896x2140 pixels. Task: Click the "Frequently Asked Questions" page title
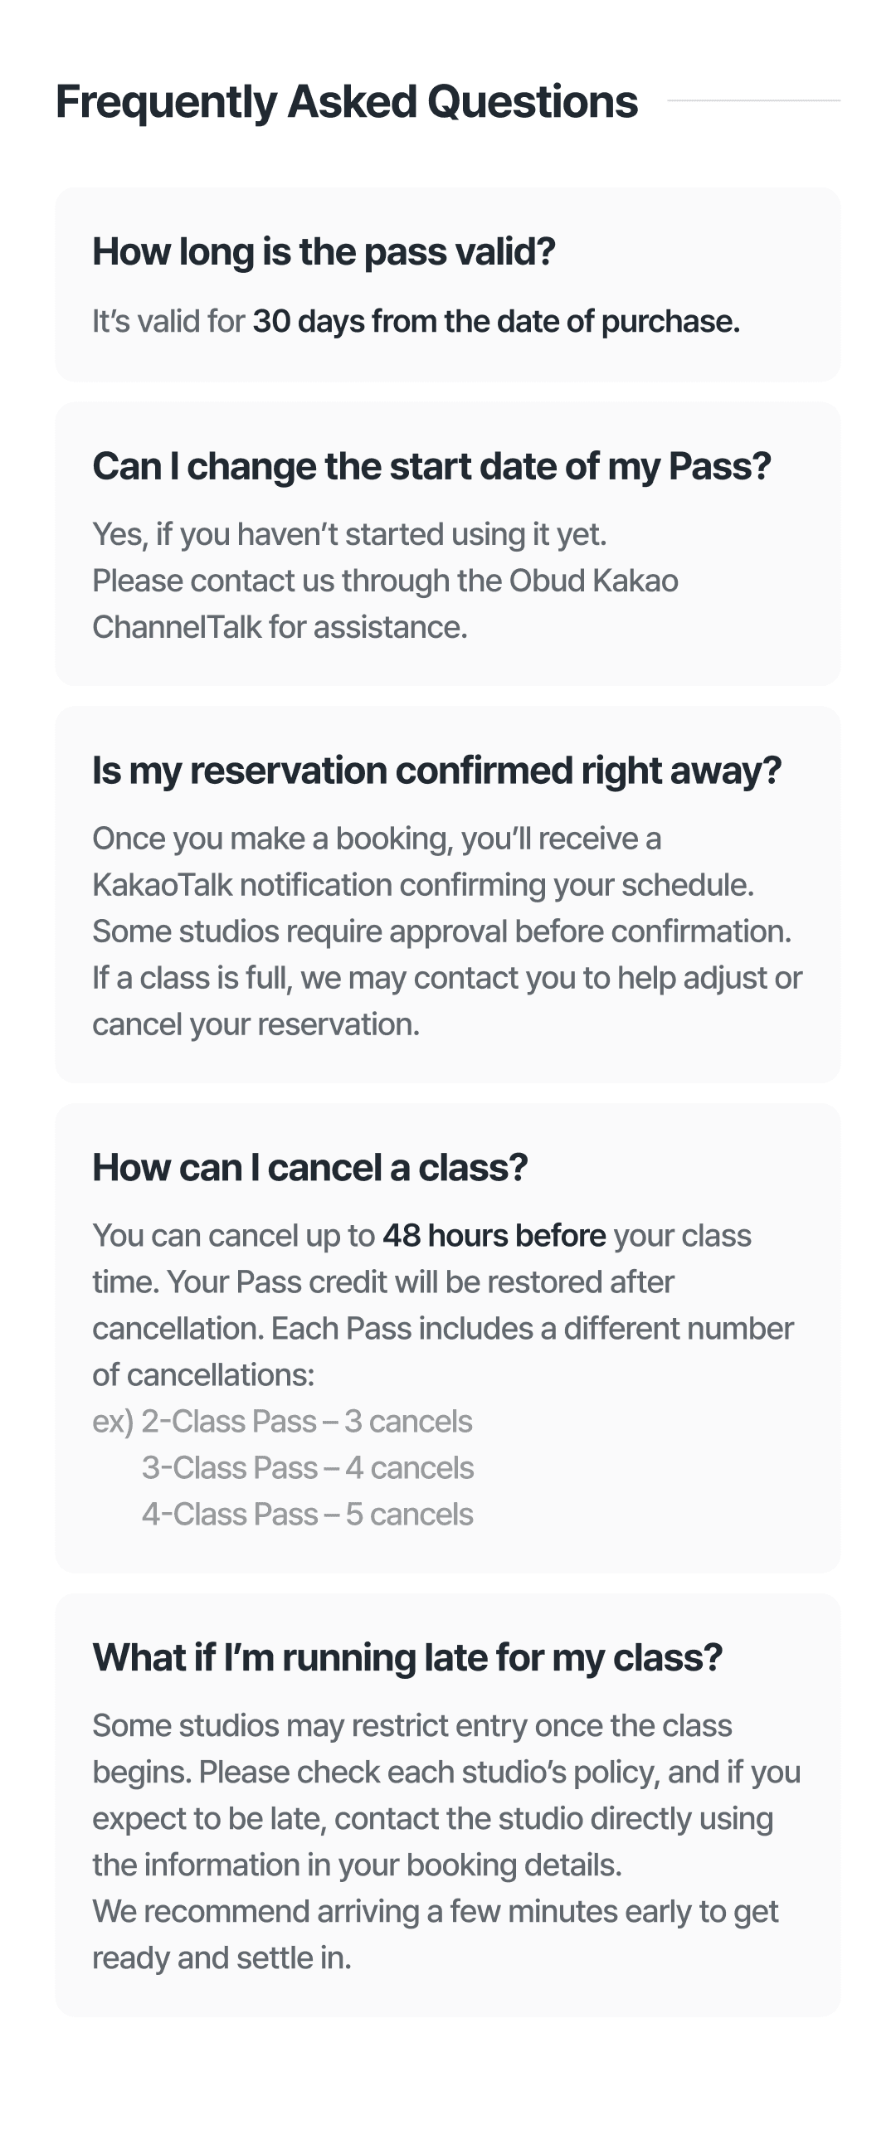click(x=347, y=102)
